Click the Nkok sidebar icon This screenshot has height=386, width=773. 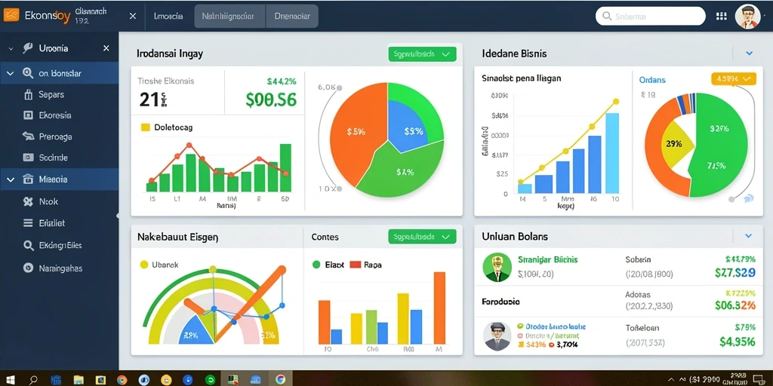(x=28, y=201)
